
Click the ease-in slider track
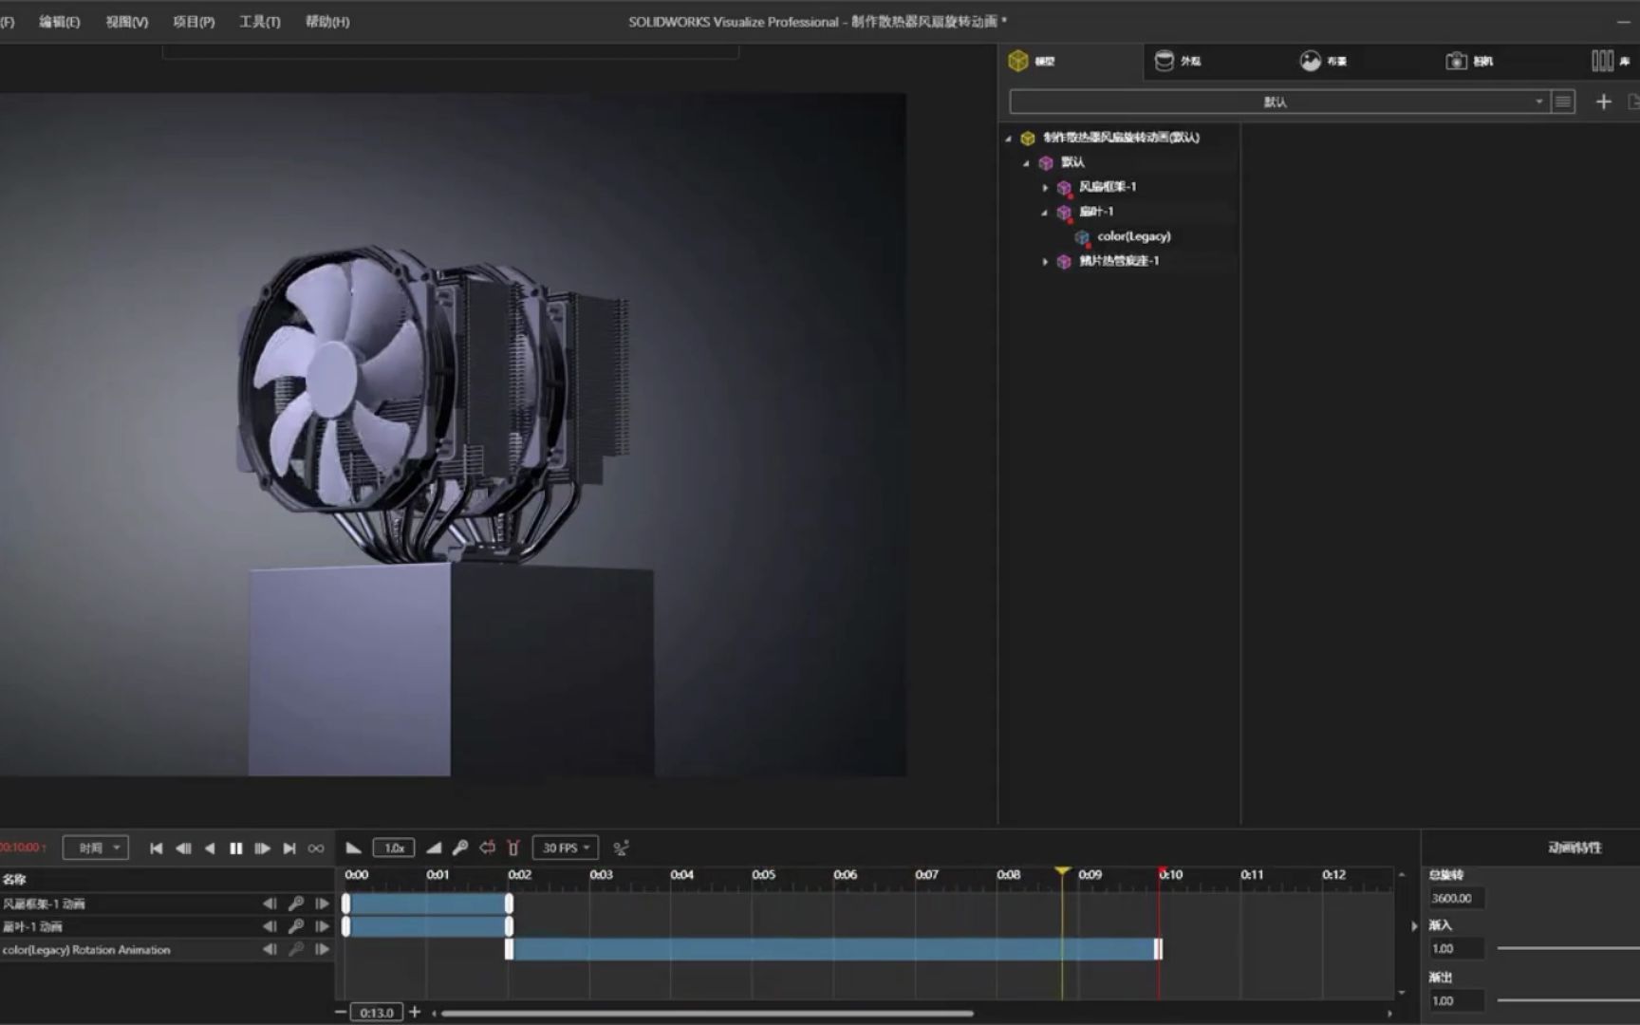(1566, 948)
